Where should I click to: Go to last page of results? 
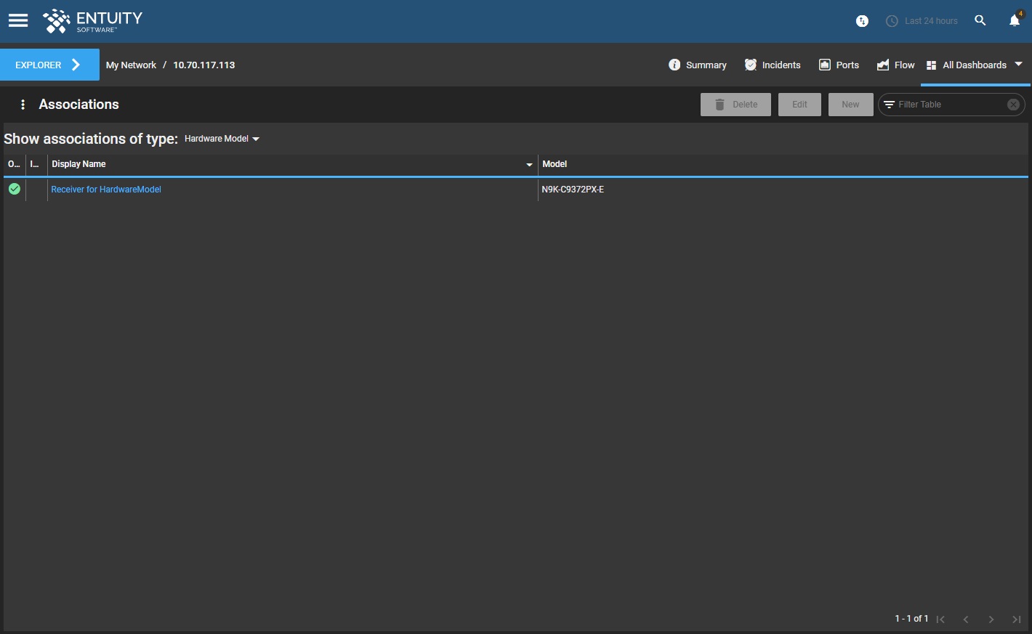1017,619
